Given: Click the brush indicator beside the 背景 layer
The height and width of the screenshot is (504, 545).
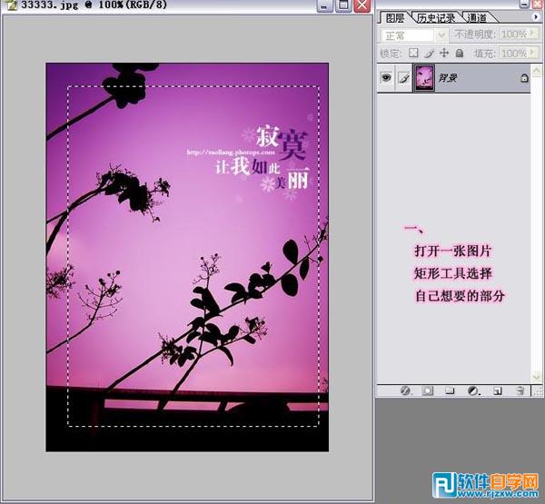Looking at the screenshot, I should (x=403, y=78).
